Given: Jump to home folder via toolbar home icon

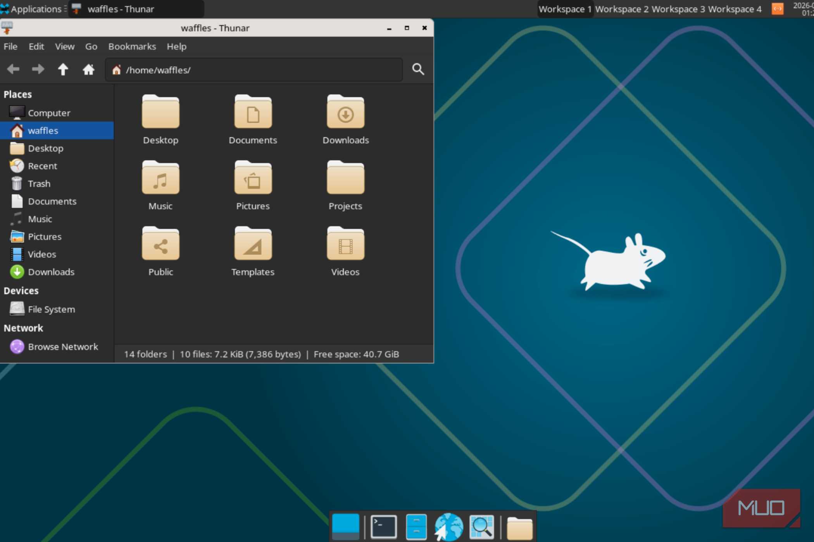Looking at the screenshot, I should [88, 69].
